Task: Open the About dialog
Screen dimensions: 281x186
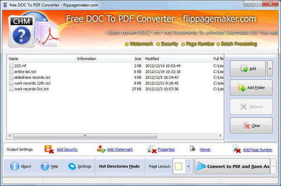Action: tap(21, 166)
